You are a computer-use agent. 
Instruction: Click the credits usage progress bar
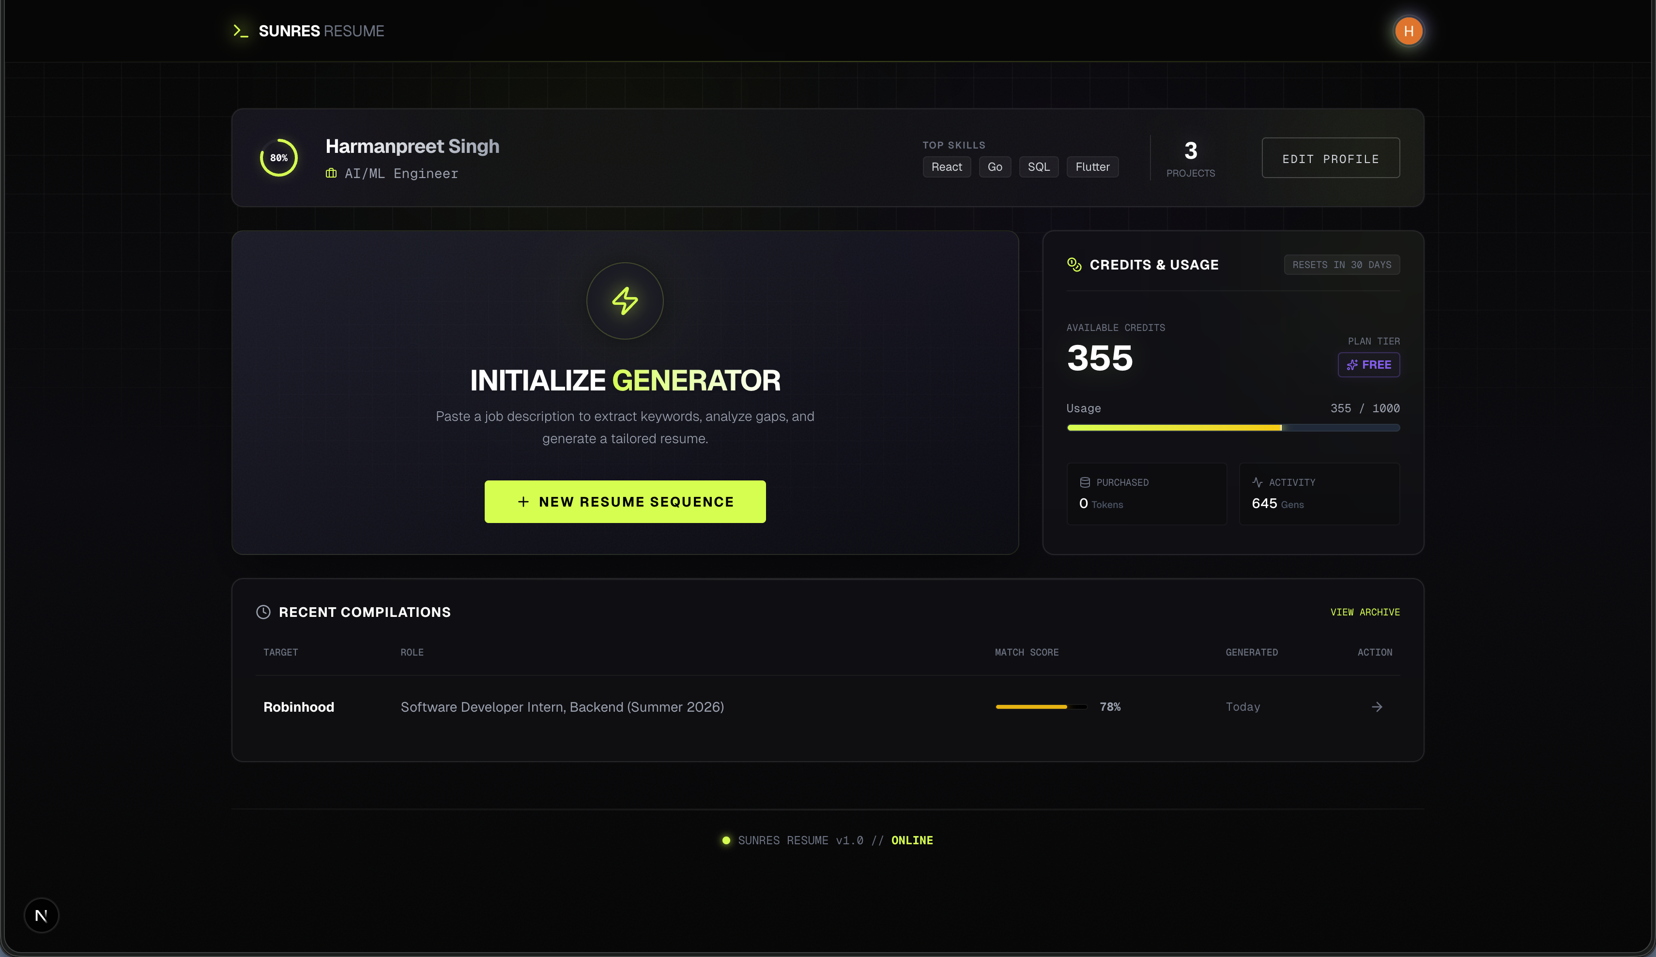(x=1233, y=428)
